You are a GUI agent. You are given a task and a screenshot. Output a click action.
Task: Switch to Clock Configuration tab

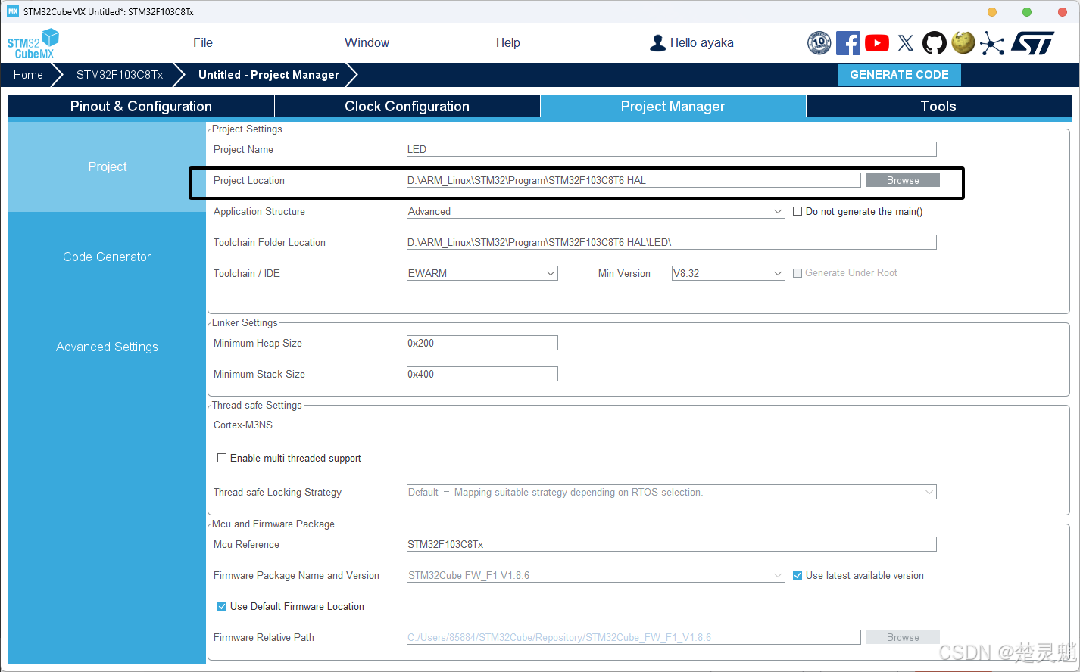click(407, 107)
